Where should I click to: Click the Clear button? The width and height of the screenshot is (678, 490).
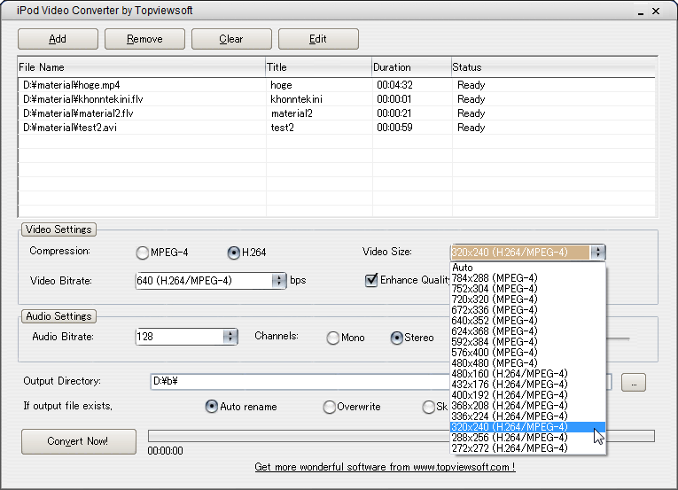231,39
